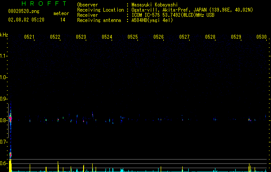Click the 0528 time marker
271x172 pixels.
(210, 37)
